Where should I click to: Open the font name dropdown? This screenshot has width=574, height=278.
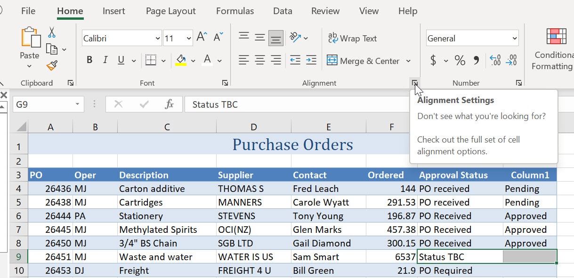coord(157,38)
